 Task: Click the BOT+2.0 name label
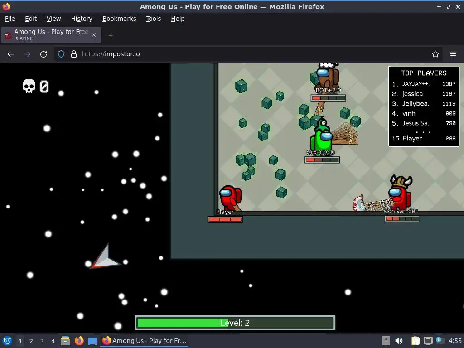pos(328,90)
